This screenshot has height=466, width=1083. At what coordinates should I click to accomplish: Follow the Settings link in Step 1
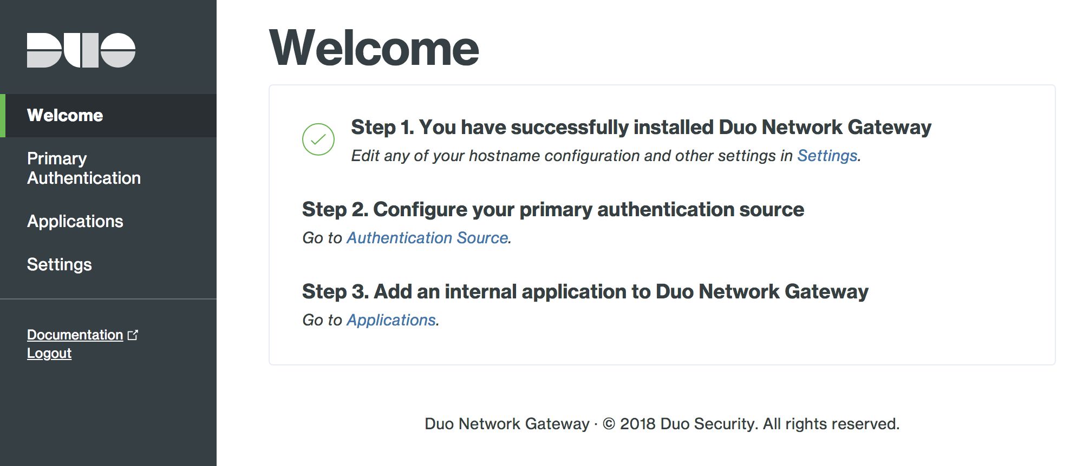pos(827,156)
